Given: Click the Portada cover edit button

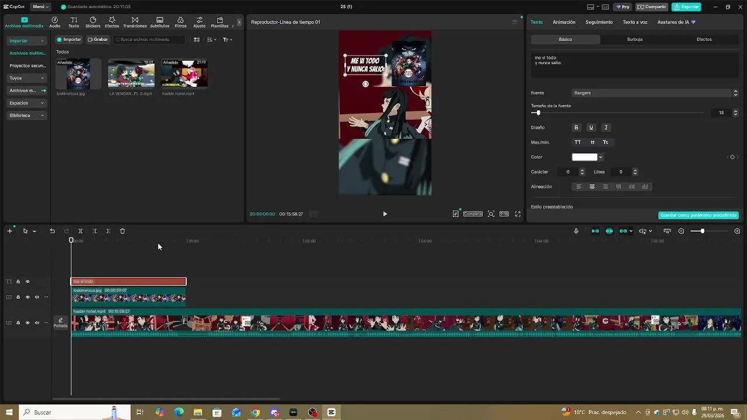Looking at the screenshot, I should (x=61, y=323).
